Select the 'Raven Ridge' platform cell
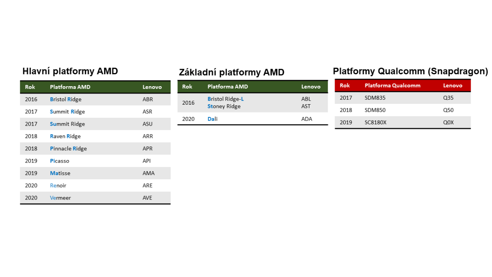 (65, 136)
